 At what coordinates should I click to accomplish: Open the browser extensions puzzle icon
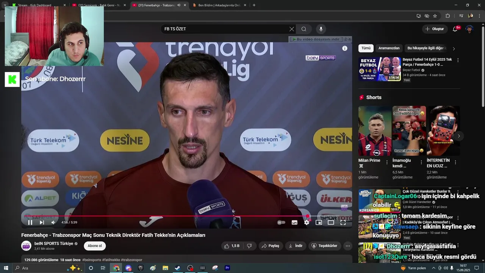[x=447, y=16]
